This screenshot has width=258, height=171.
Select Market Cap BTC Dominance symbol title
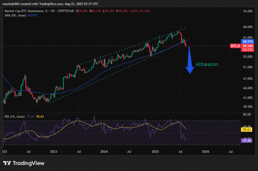pyautogui.click(x=24, y=11)
